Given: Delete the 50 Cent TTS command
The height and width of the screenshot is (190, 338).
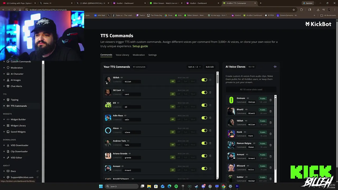Looking at the screenshot, I should (x=210, y=93).
